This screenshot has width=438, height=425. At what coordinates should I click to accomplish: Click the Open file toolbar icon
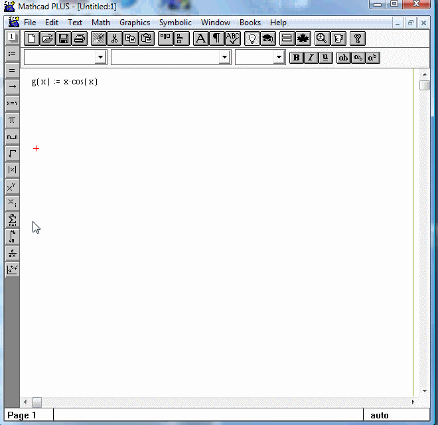pos(48,39)
